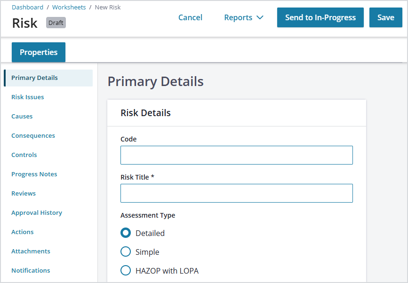Viewport: 408px width, 283px height.
Task: Select the Detailed assessment type
Action: coord(126,233)
